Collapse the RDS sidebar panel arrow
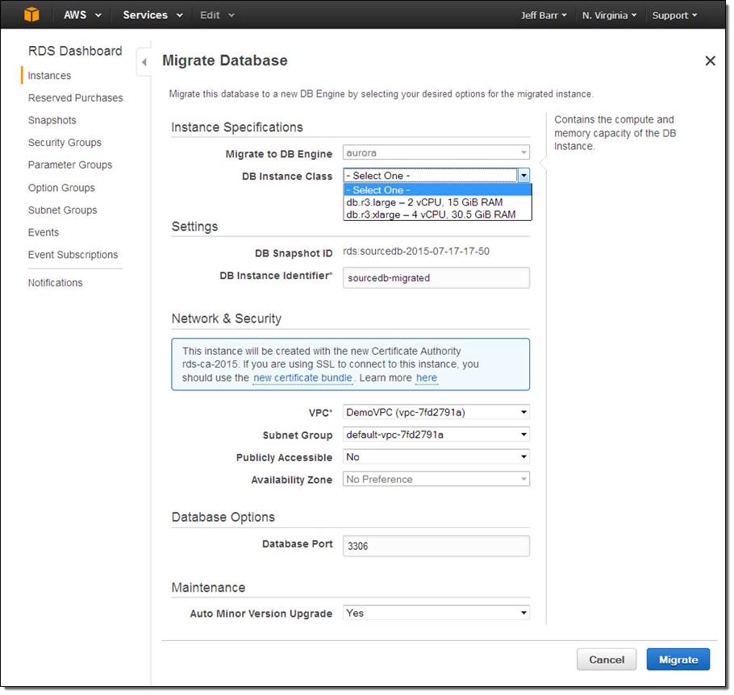This screenshot has width=734, height=695. pyautogui.click(x=144, y=62)
